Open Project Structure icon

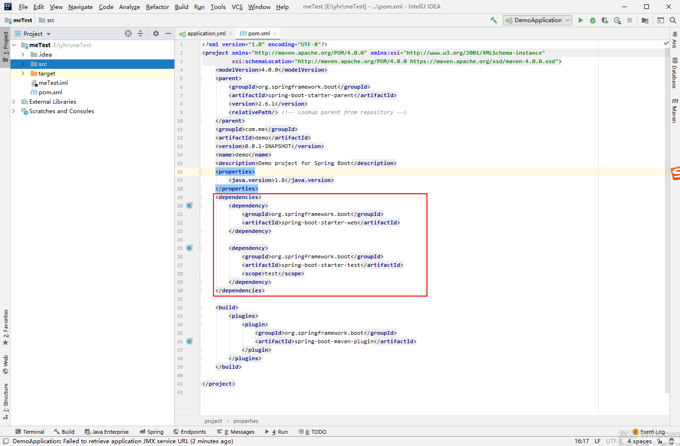pyautogui.click(x=645, y=20)
